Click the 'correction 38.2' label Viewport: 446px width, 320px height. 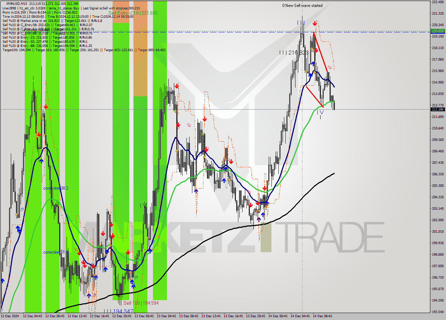coord(56,188)
